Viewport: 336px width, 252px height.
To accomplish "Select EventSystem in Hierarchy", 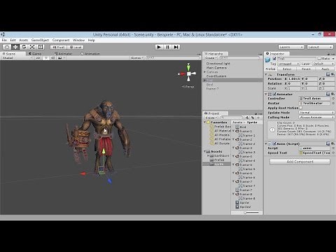I will click(x=216, y=76).
